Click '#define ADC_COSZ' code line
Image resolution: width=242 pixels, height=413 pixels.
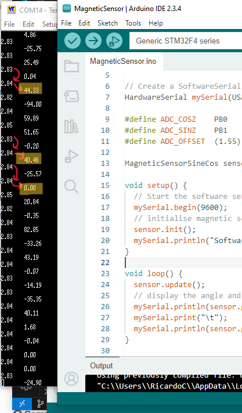[176, 119]
